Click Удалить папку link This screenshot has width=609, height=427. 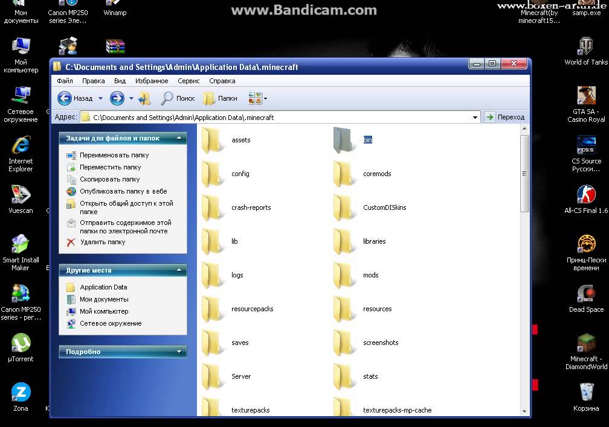coord(103,242)
